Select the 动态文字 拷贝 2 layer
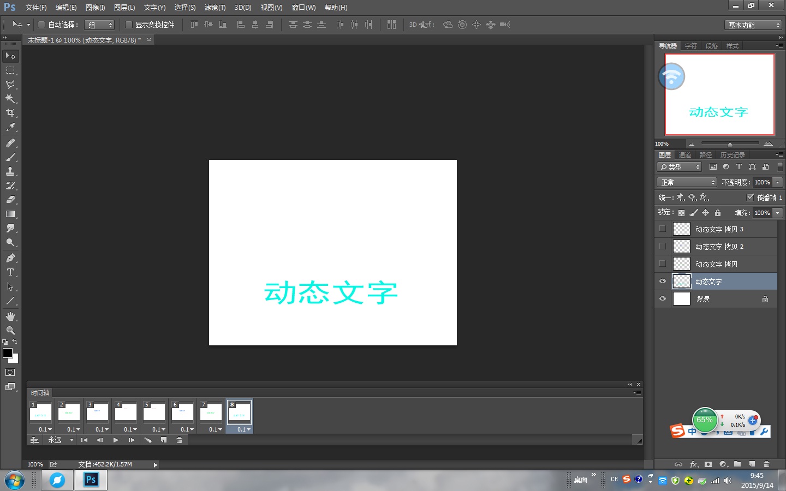Viewport: 786px width, 491px height. tap(719, 247)
